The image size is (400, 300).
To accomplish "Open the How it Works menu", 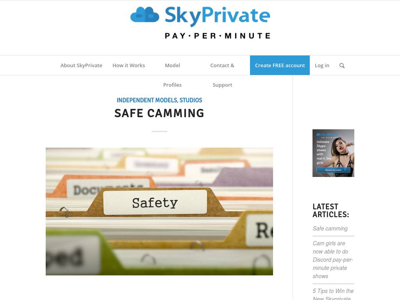I will point(129,65).
